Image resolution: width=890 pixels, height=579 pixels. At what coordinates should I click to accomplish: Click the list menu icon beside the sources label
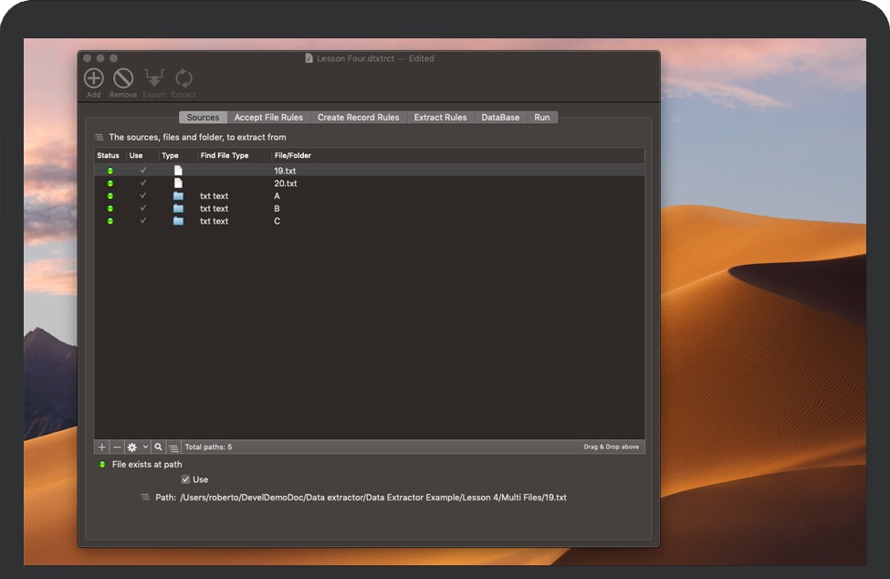point(98,135)
